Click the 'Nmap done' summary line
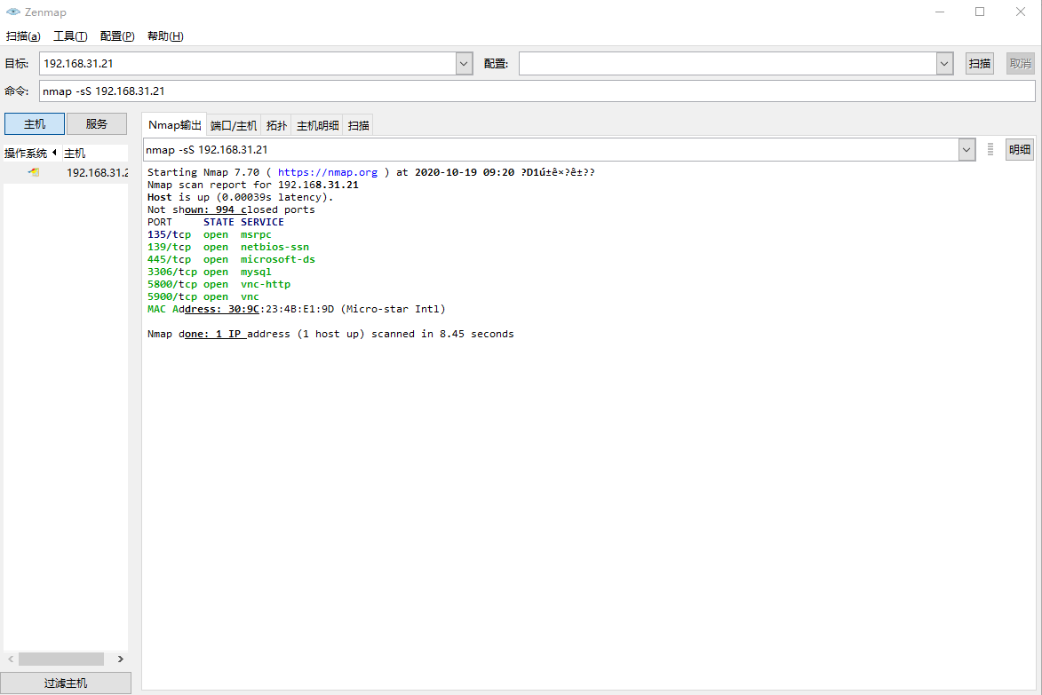This screenshot has width=1042, height=695. (x=330, y=334)
